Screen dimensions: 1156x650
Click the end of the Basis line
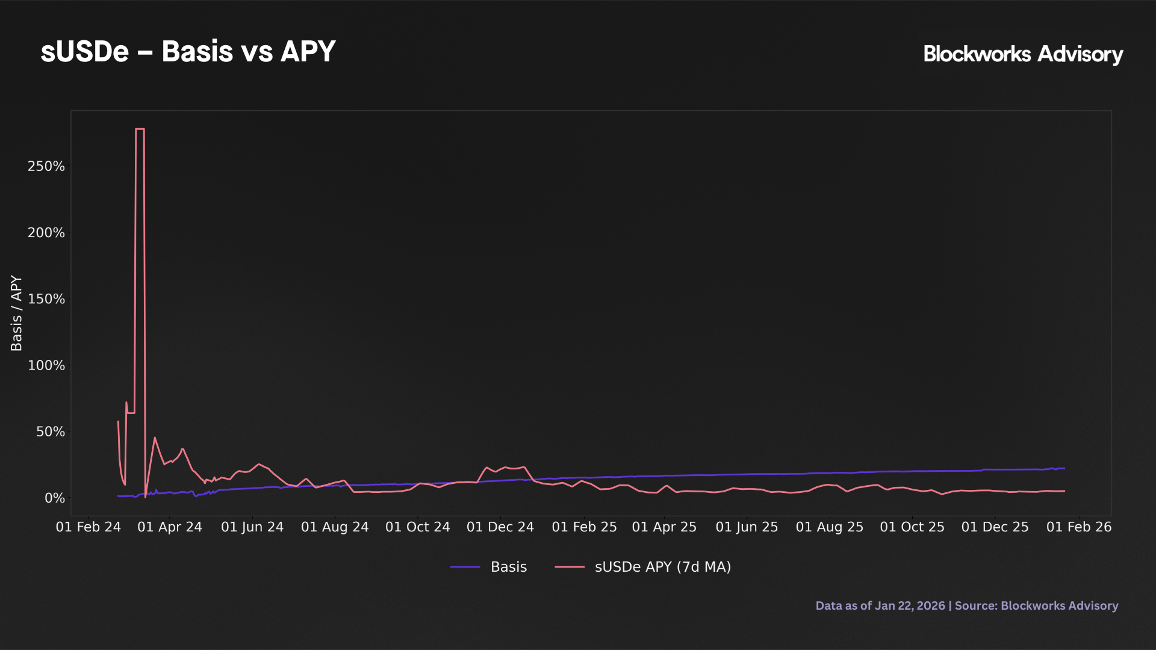click(x=1064, y=468)
